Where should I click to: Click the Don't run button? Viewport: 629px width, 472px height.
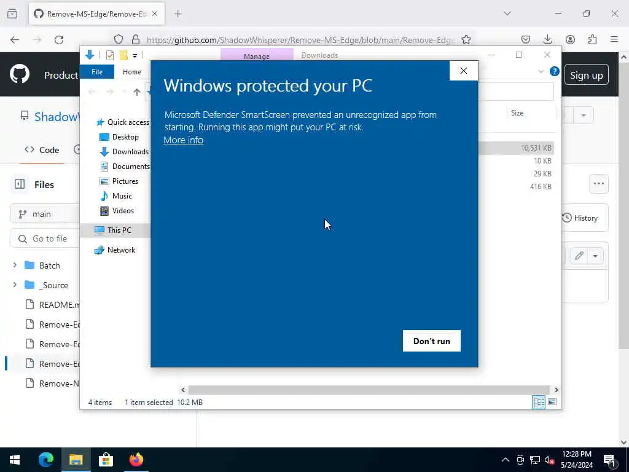(432, 340)
